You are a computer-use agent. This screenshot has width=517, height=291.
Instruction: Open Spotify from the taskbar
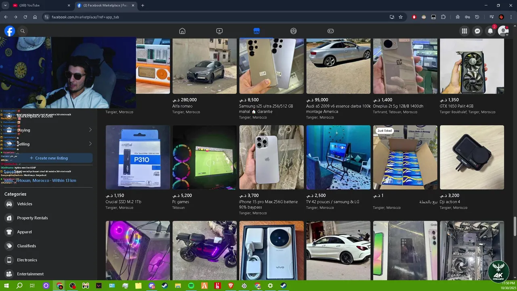click(191, 286)
